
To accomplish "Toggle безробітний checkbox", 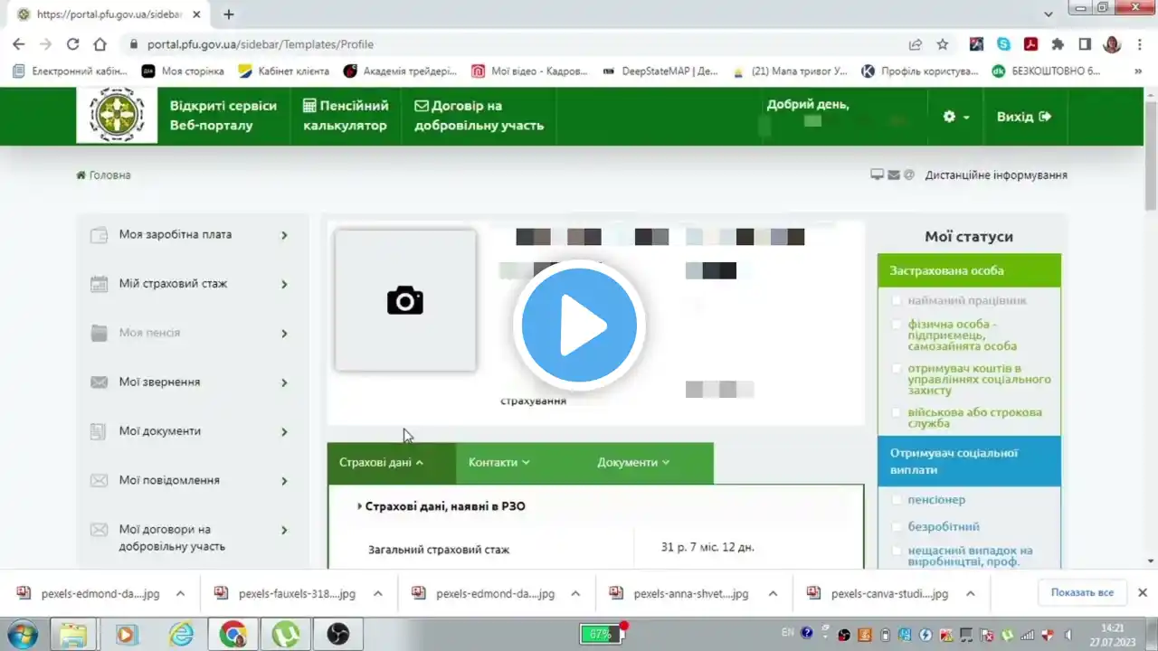I will coord(897,526).
